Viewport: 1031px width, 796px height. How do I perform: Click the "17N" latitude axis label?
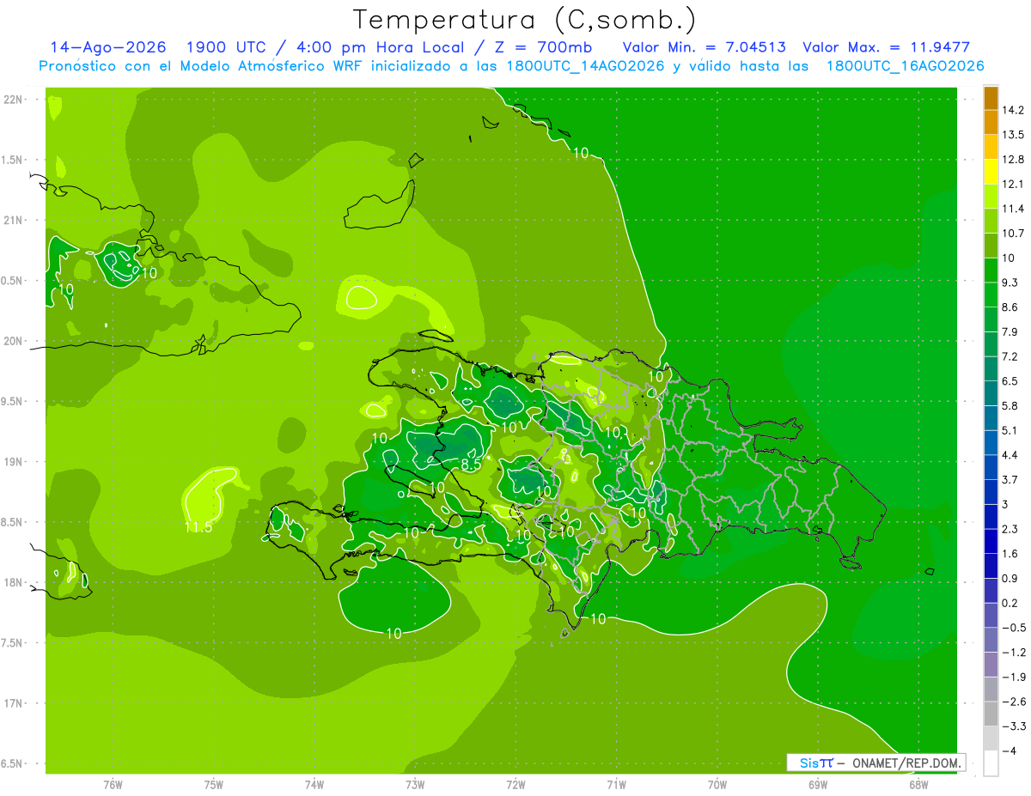(13, 703)
